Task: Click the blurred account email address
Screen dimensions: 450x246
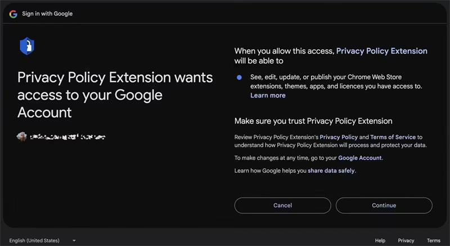Action: click(x=67, y=137)
